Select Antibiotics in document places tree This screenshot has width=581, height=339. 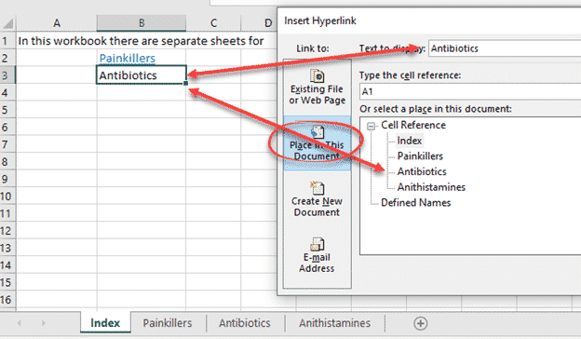point(422,171)
